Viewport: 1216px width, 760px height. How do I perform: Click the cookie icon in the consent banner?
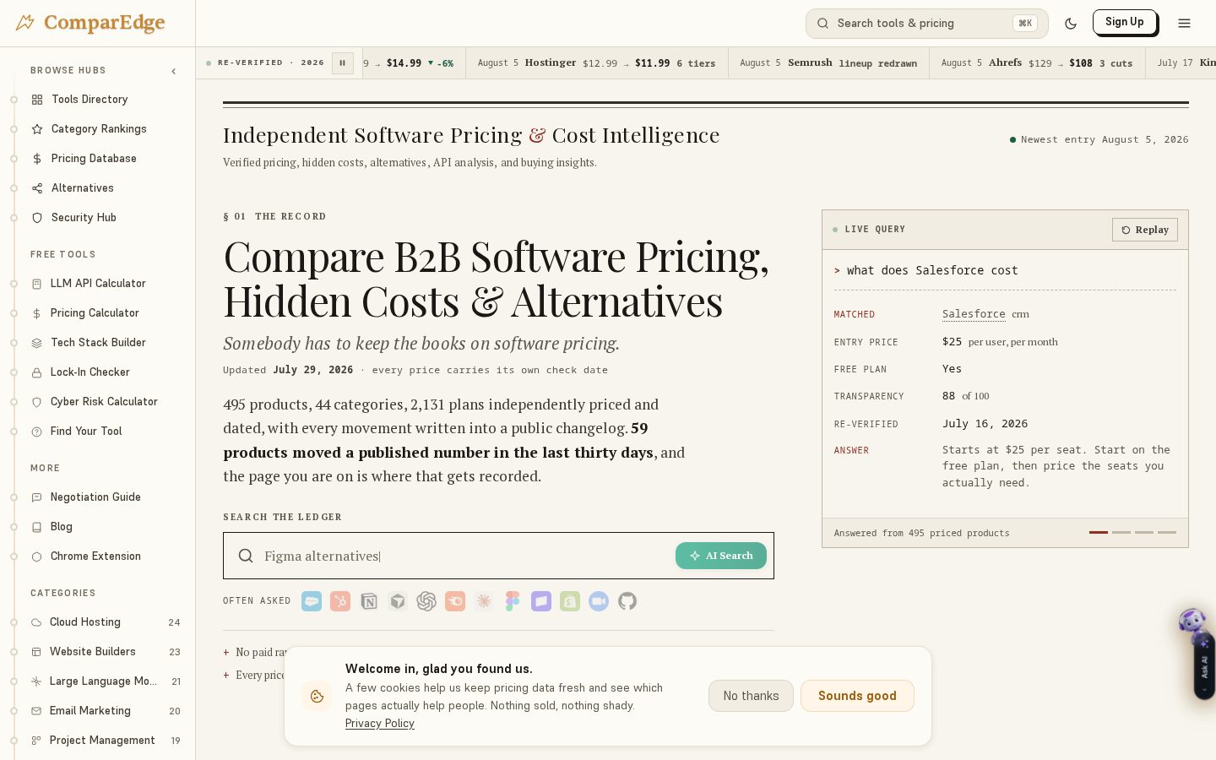point(318,696)
